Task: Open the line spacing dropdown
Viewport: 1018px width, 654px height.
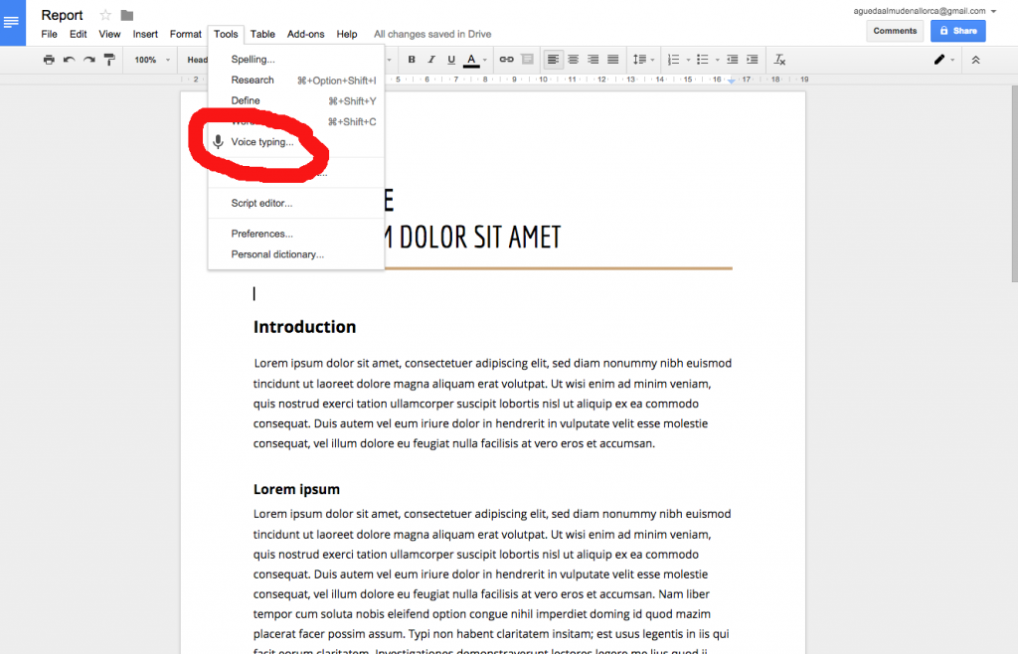Action: [x=644, y=59]
